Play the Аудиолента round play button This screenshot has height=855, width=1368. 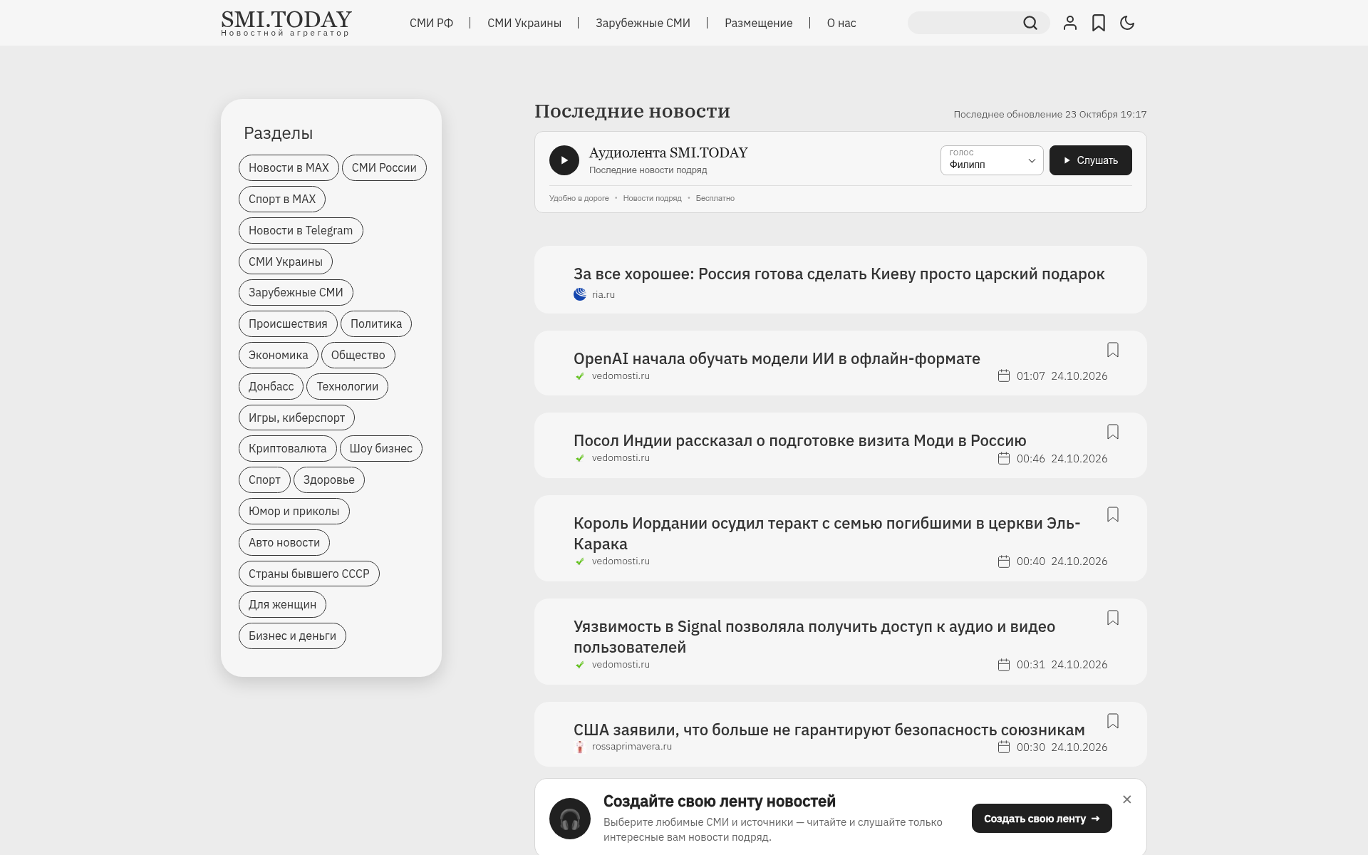564,160
